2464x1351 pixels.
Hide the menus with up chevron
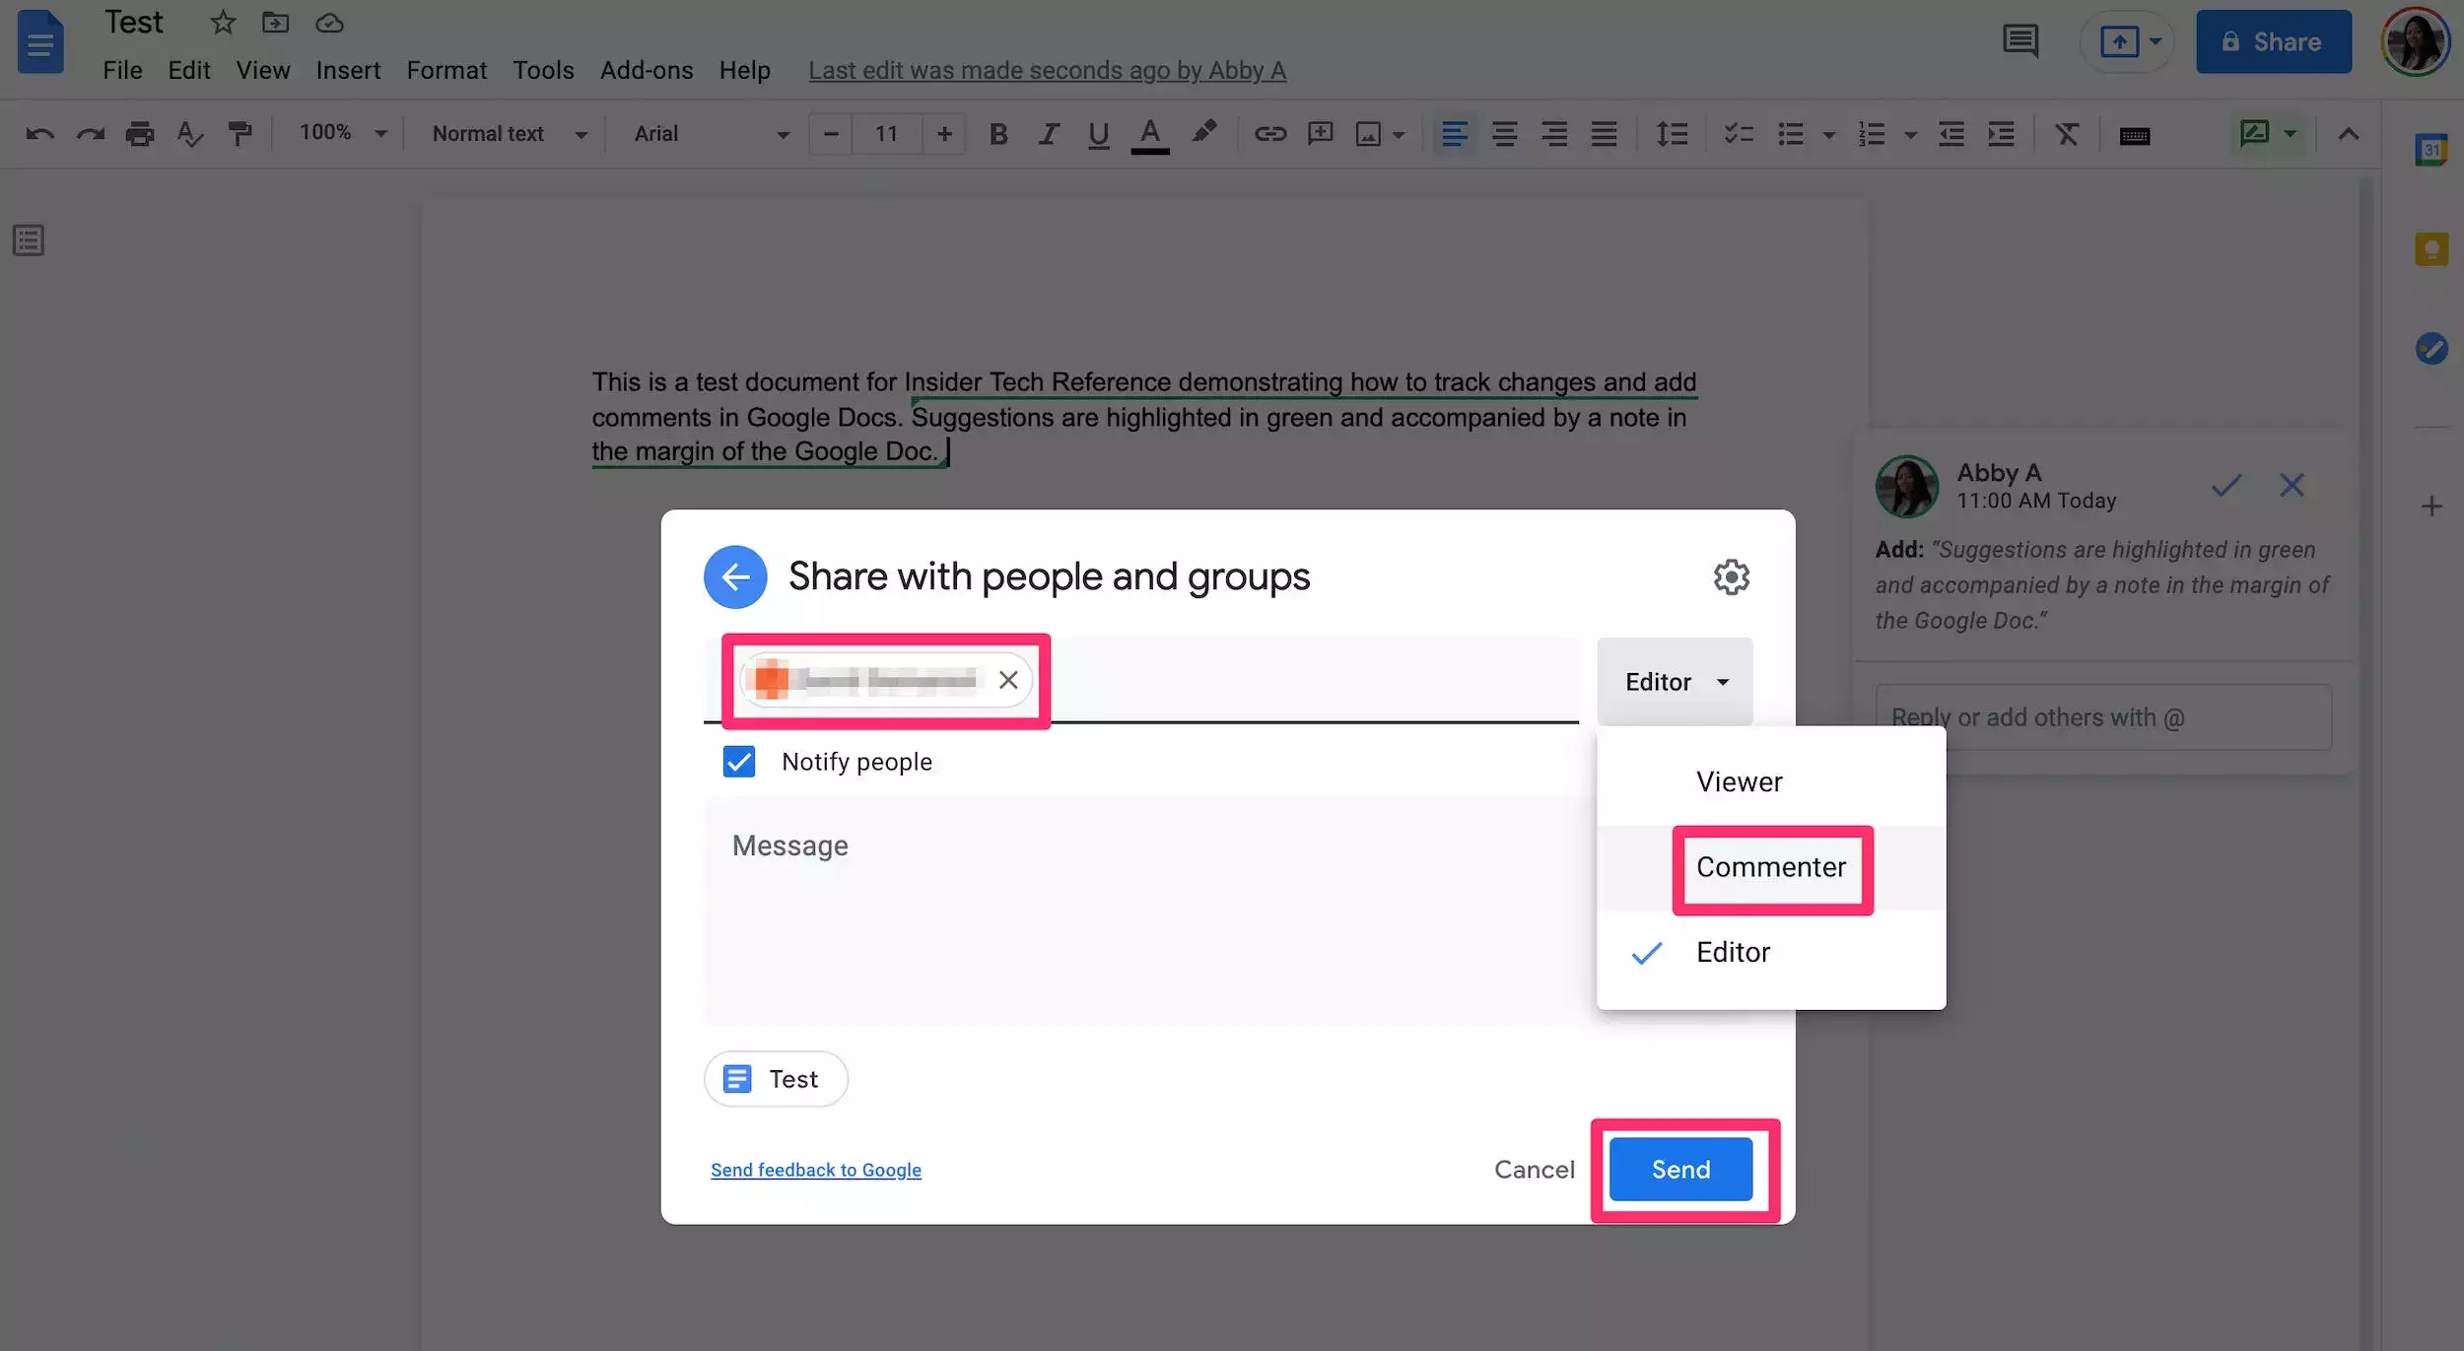click(x=2348, y=134)
